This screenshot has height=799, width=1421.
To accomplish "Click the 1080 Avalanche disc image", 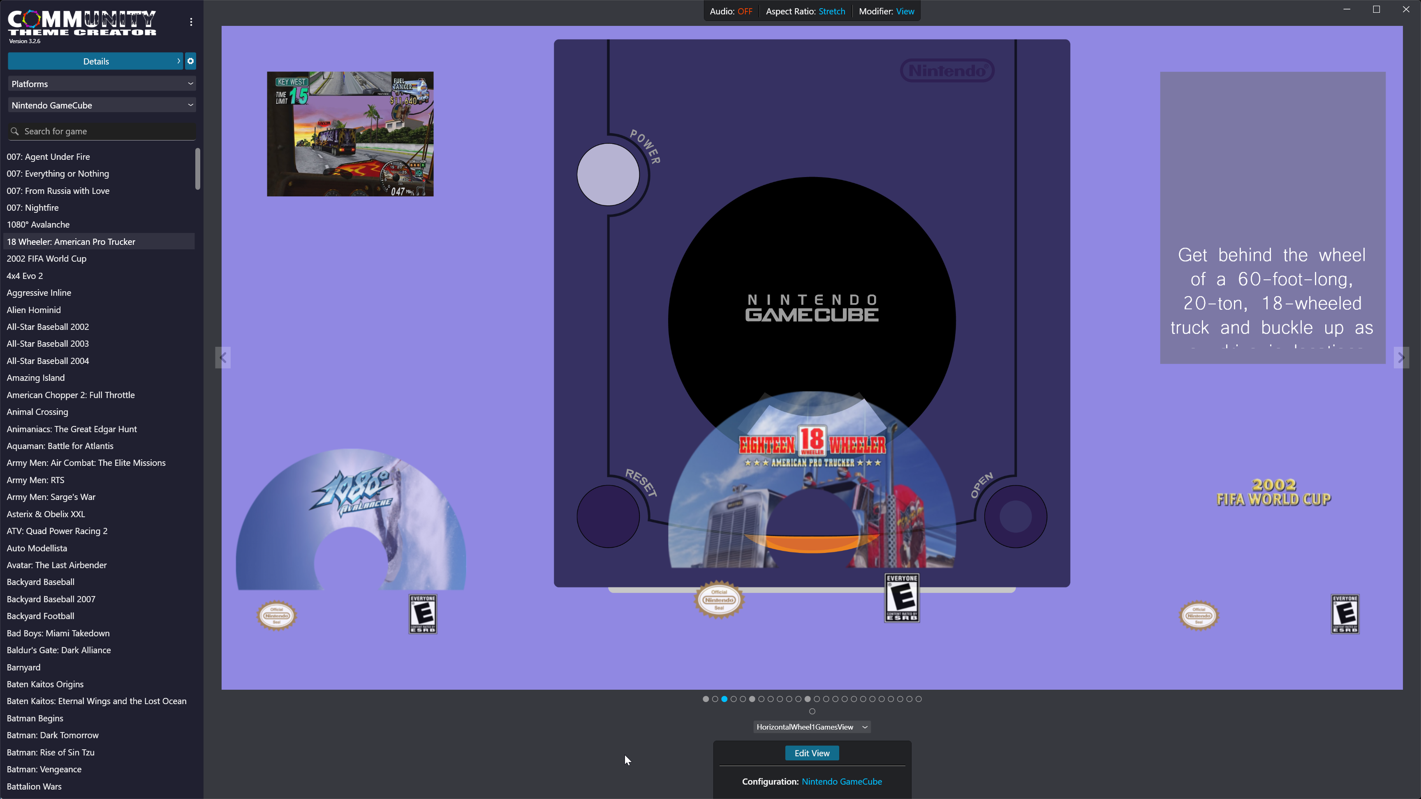I will point(351,519).
